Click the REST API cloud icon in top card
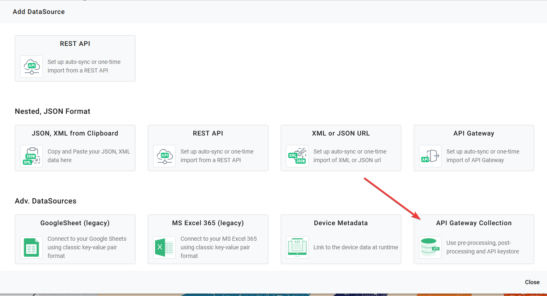The height and width of the screenshot is (296, 547). coord(32,67)
